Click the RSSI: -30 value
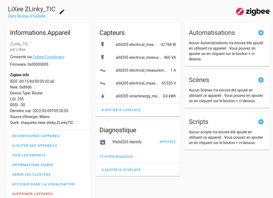This screenshot has height=198, width=273. (17, 105)
